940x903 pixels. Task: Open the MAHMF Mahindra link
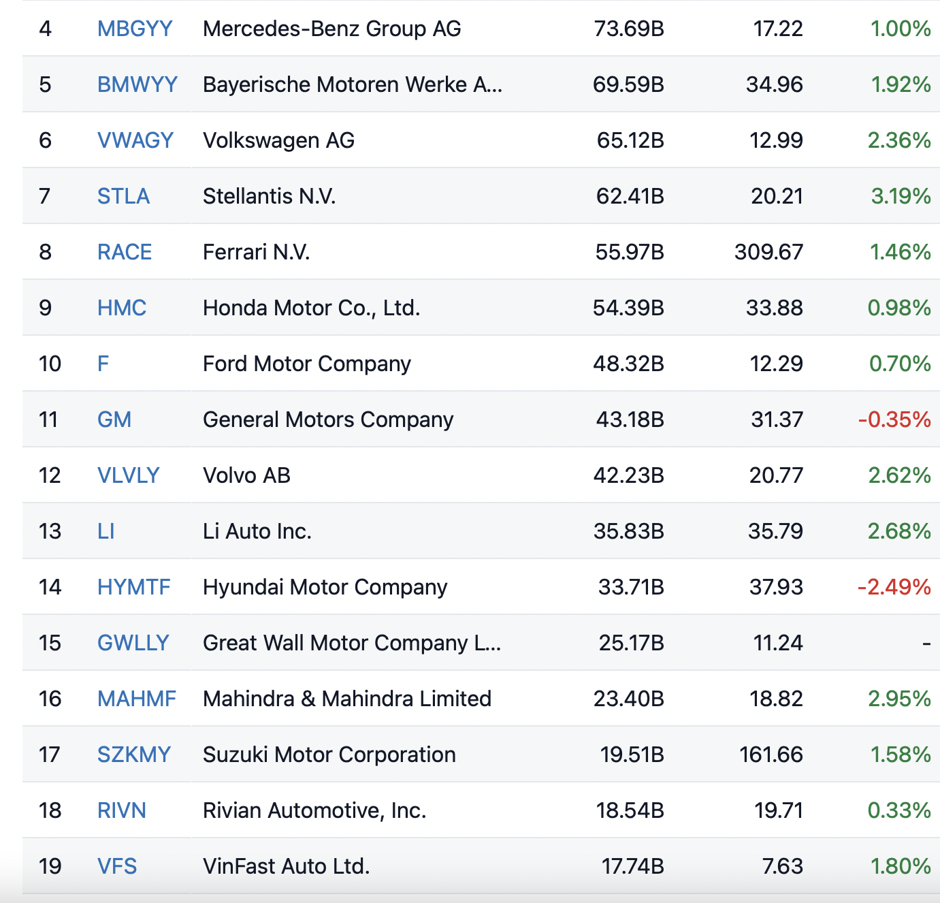click(x=137, y=699)
